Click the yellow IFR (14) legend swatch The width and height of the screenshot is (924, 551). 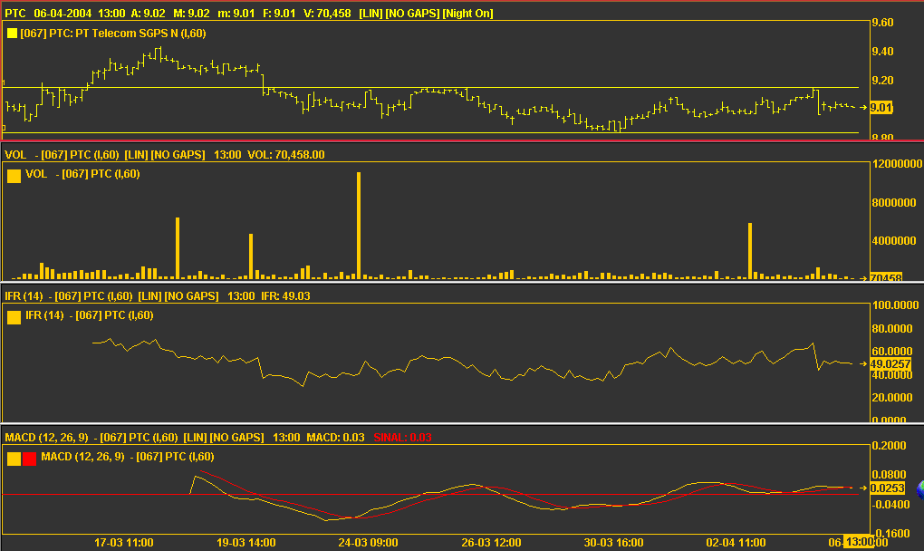coord(14,317)
